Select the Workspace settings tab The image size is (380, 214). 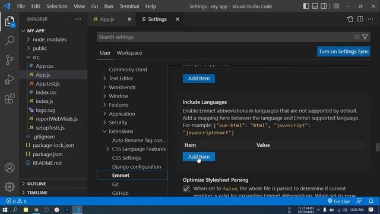[129, 53]
